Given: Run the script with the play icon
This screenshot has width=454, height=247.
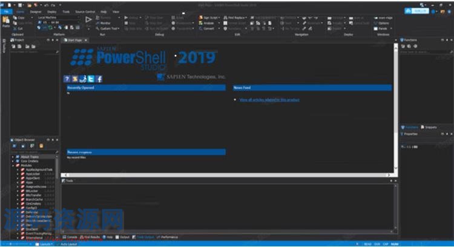Looking at the screenshot, I should tap(88, 20).
